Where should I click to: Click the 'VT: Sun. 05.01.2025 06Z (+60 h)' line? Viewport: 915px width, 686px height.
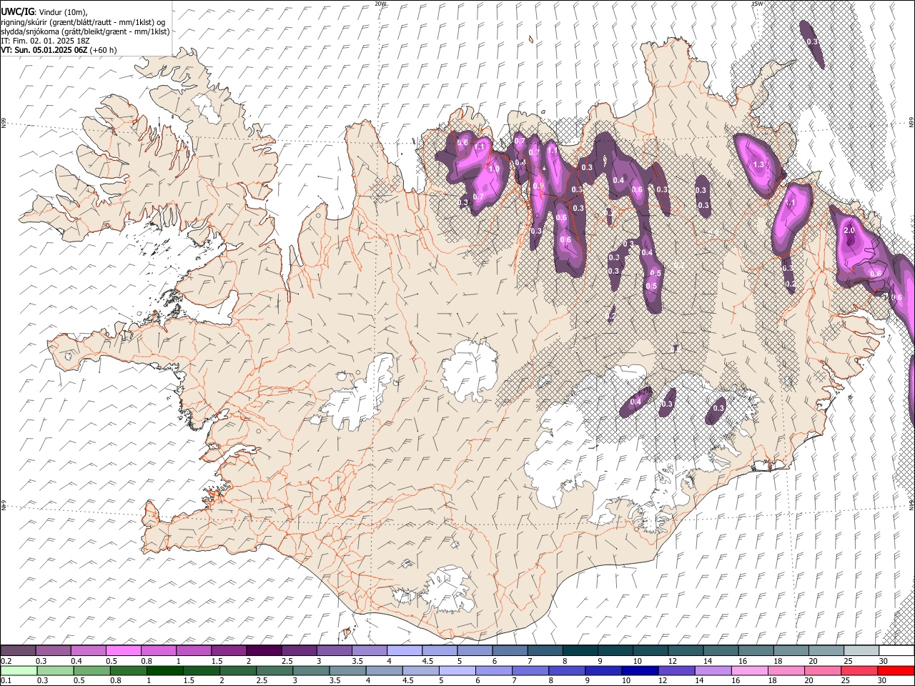tap(59, 50)
